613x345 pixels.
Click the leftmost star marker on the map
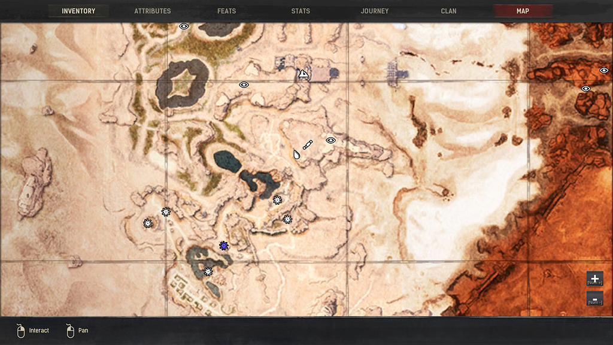[147, 222]
